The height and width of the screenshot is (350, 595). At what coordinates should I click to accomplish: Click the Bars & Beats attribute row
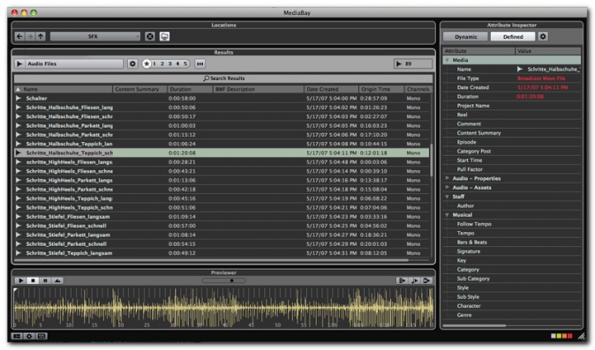[512, 242]
